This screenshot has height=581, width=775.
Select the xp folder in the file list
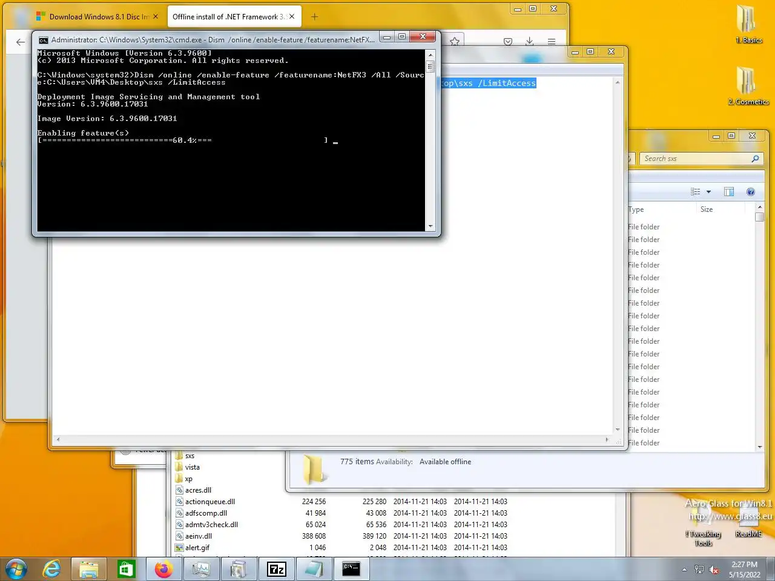(188, 479)
